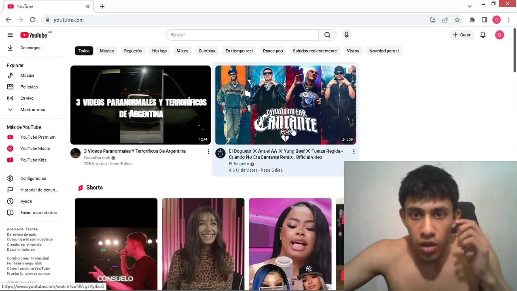517x291 pixels.
Task: Click El Bogueto channel avatar
Action: coord(220,153)
